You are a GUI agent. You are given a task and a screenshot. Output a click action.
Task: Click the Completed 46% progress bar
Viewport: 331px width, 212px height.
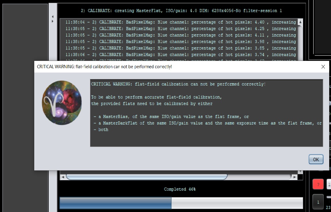pos(181,203)
